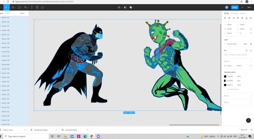Switch to Assets tab
The image size is (254, 139).
8,13
